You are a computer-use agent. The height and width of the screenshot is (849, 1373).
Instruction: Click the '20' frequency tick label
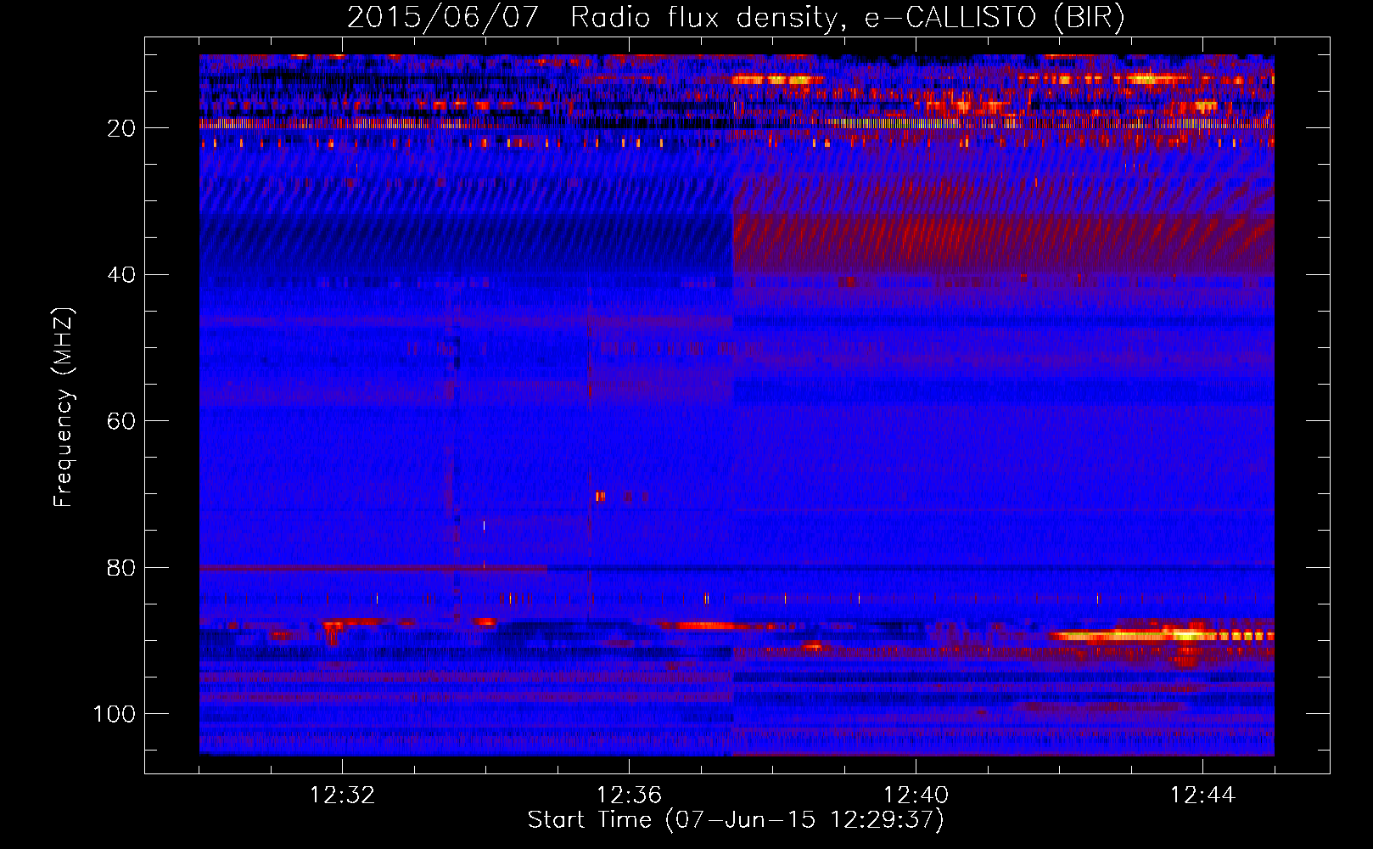click(x=121, y=128)
